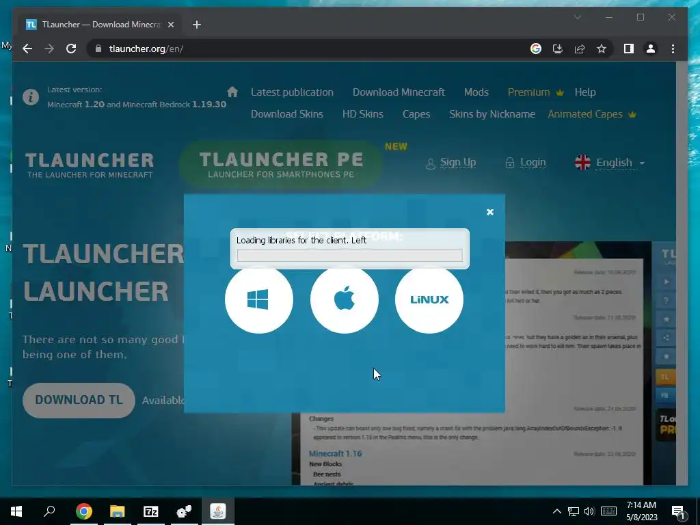Open the Chrome three-dot menu
Screen dimensions: 700x525
click(673, 49)
